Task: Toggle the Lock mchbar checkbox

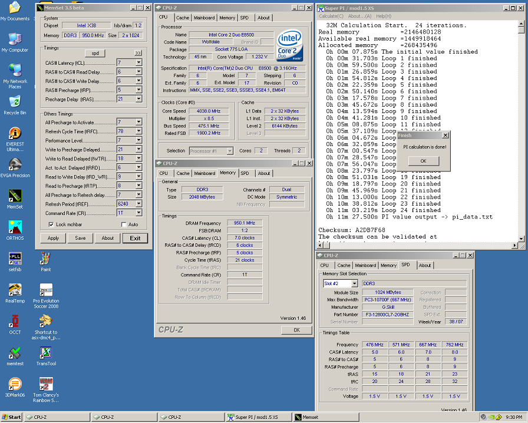Action: tap(51, 224)
